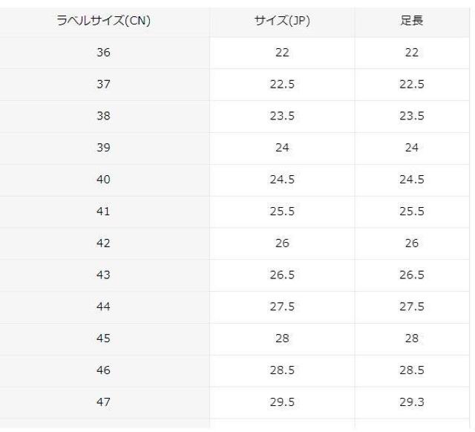Click the サイズ(JP) column header
This screenshot has height=432, width=475.
[x=281, y=21]
